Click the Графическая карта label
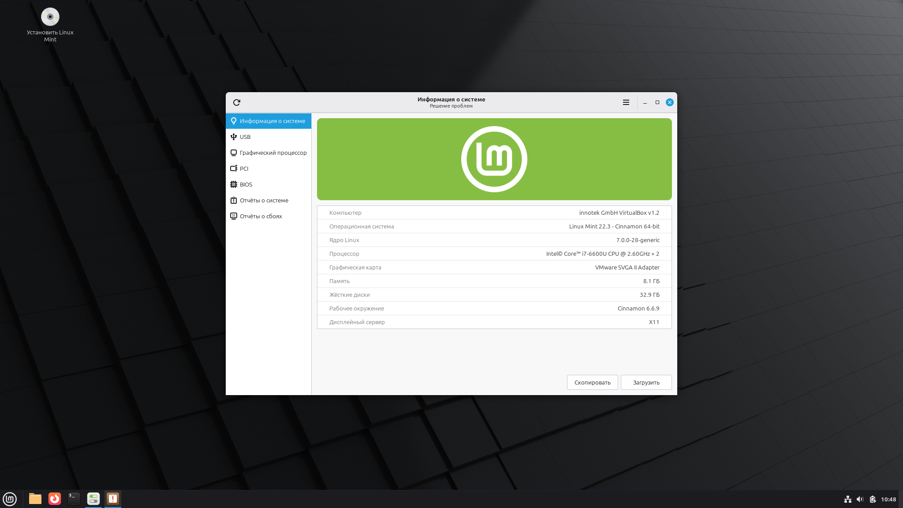The image size is (903, 508). [x=355, y=267]
